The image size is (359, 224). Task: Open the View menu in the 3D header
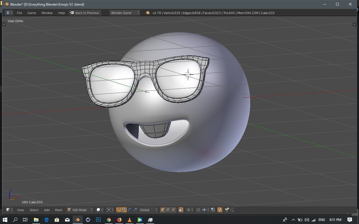[x=20, y=210]
